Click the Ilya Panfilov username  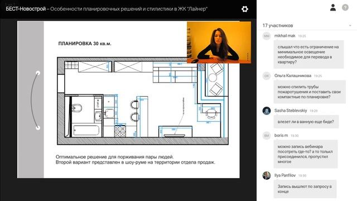point(285,175)
